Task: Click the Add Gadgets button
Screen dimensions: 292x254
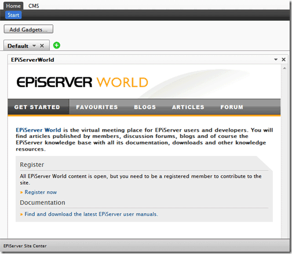Action: pos(28,29)
